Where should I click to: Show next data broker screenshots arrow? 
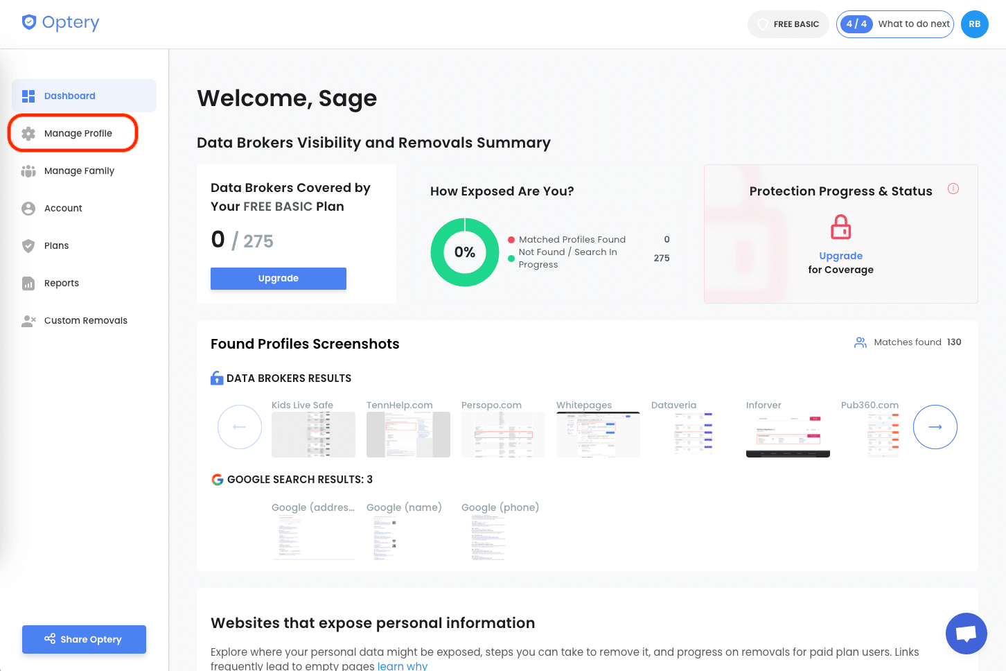(x=935, y=427)
